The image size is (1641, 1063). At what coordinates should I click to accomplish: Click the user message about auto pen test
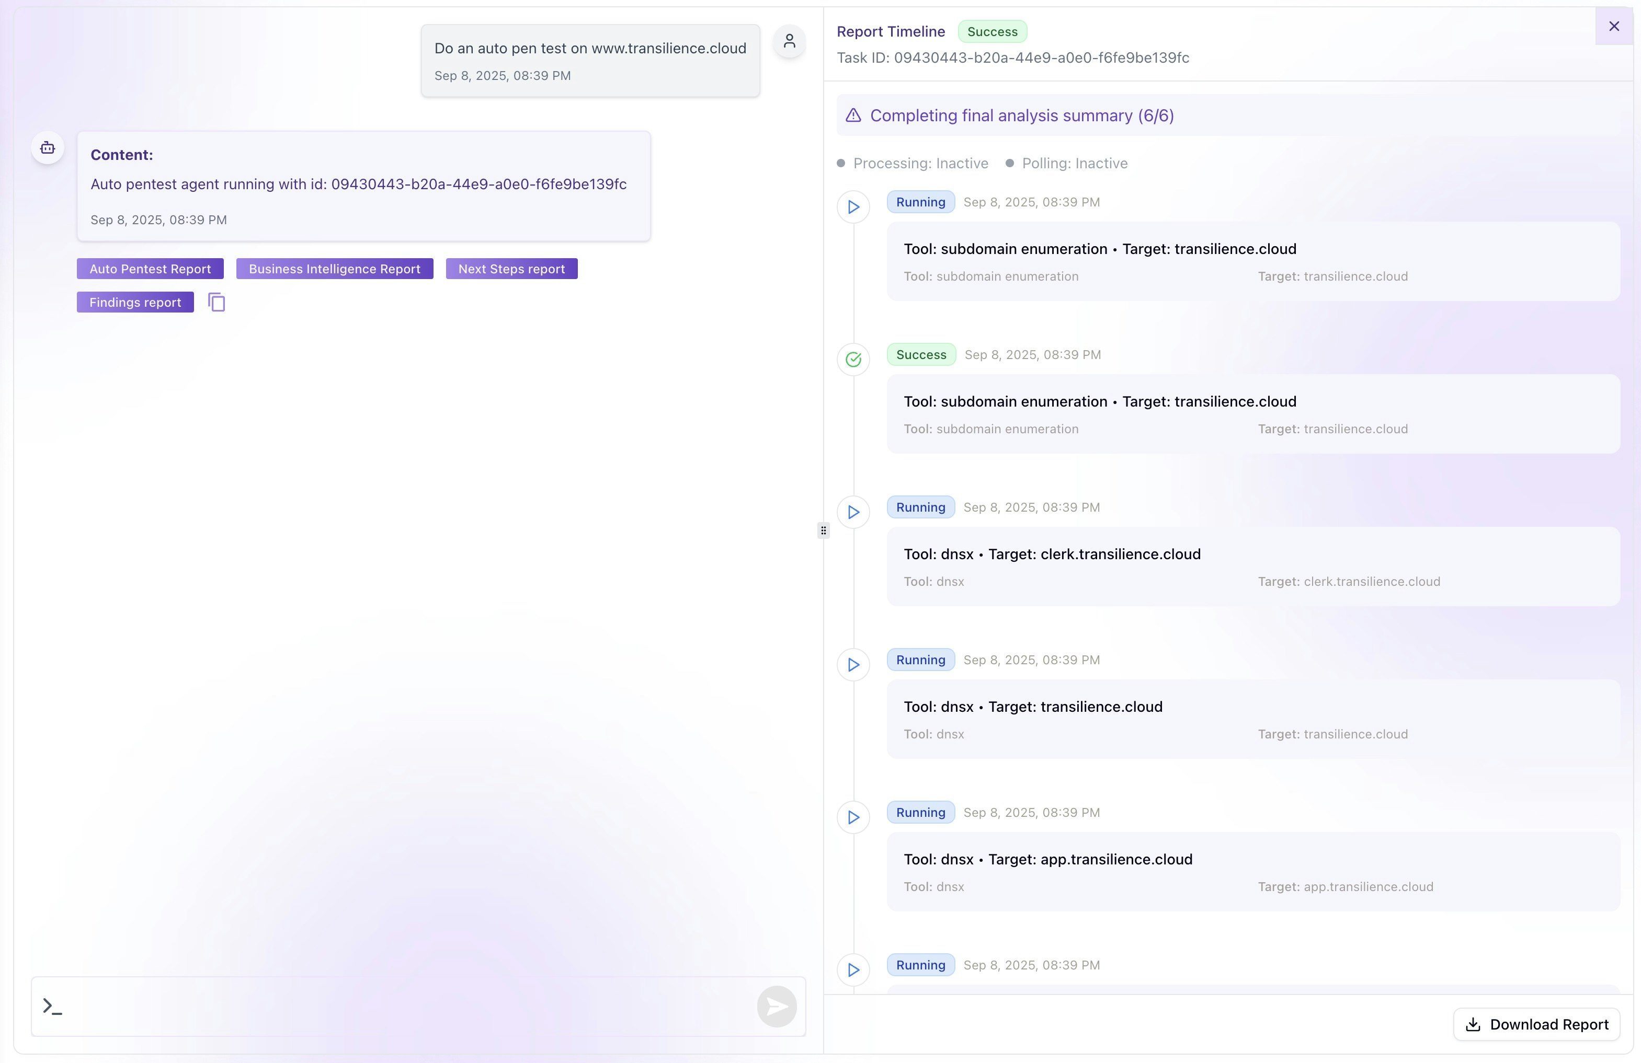590,48
